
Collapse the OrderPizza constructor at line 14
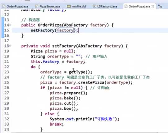(x=10, y=25)
